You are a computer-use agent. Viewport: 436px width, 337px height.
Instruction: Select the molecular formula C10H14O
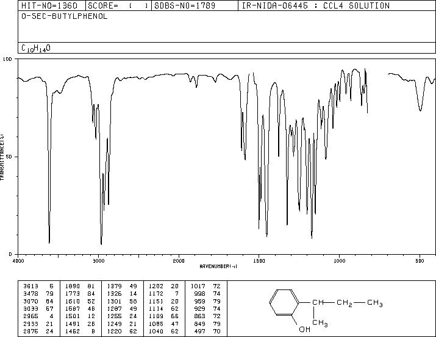click(x=36, y=48)
